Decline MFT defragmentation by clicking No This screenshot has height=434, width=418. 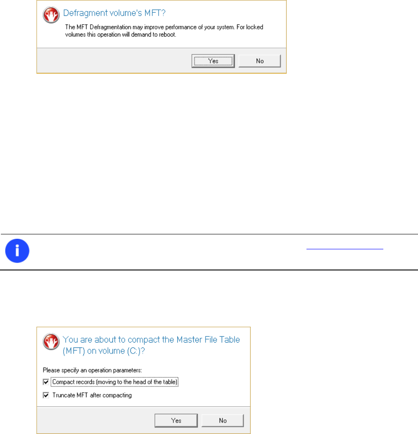pyautogui.click(x=259, y=61)
